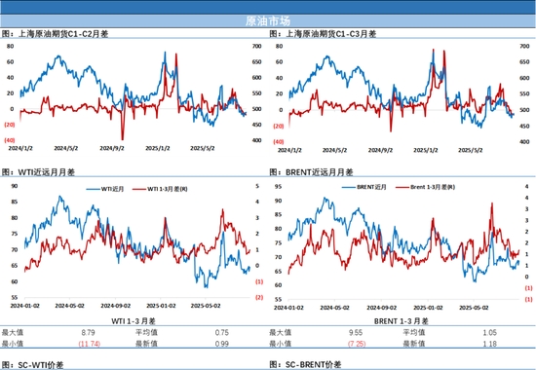Select 最小值 label in the WTI table
Viewport: 536px width, 370px height.
tap(13, 344)
